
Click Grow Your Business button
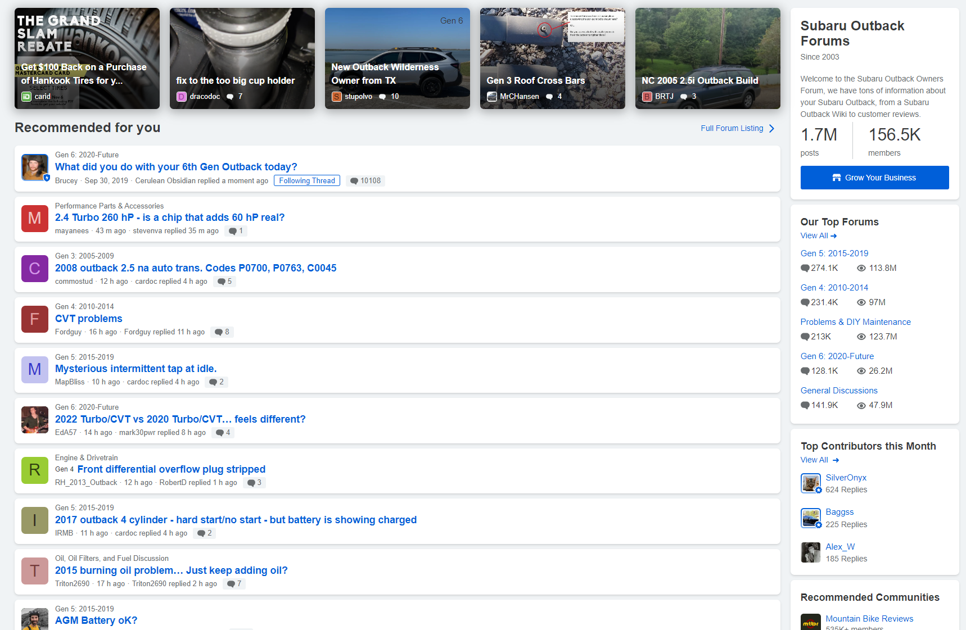[x=874, y=178]
